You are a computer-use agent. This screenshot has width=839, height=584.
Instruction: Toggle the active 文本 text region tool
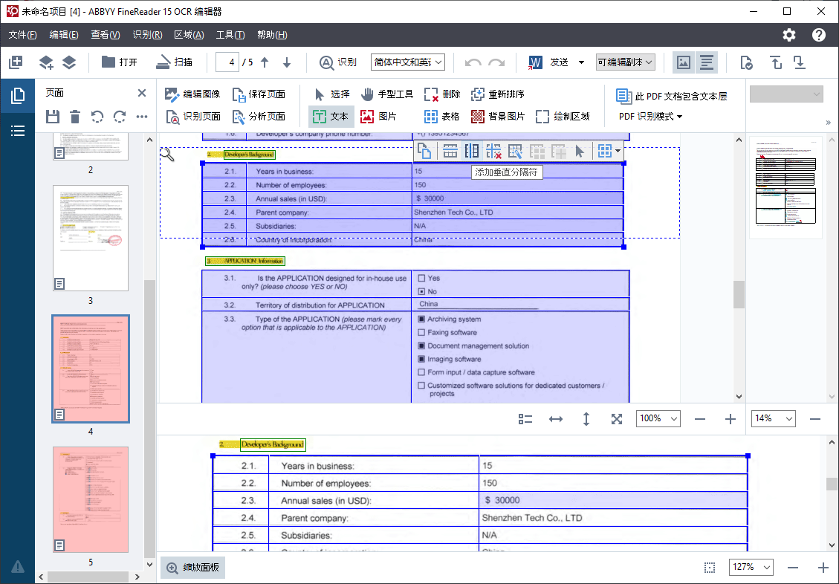click(337, 117)
